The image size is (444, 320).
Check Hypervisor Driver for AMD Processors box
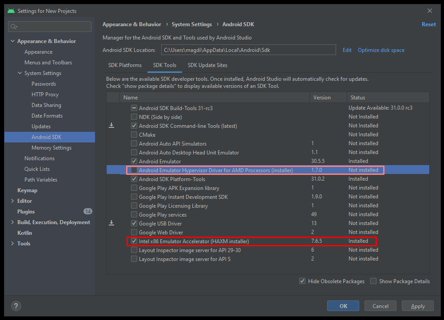pyautogui.click(x=134, y=170)
